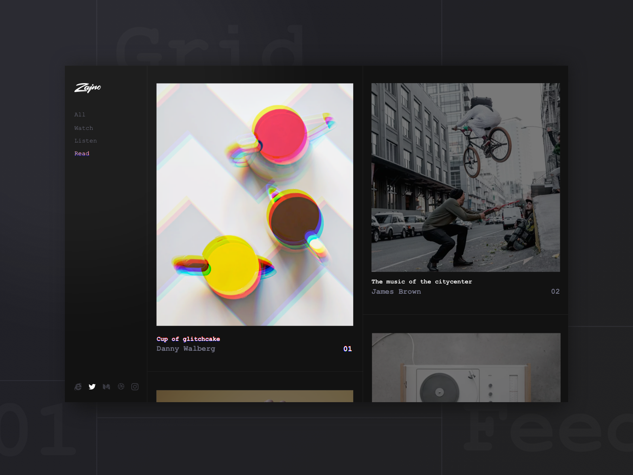Click the turntable image at bottom right
Image resolution: width=633 pixels, height=475 pixels.
[x=466, y=368]
